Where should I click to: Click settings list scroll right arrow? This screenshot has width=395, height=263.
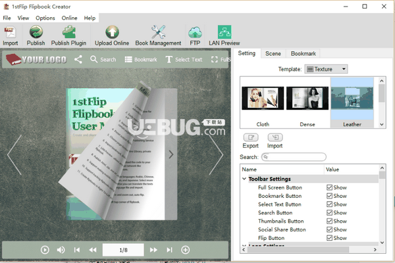coord(375,250)
